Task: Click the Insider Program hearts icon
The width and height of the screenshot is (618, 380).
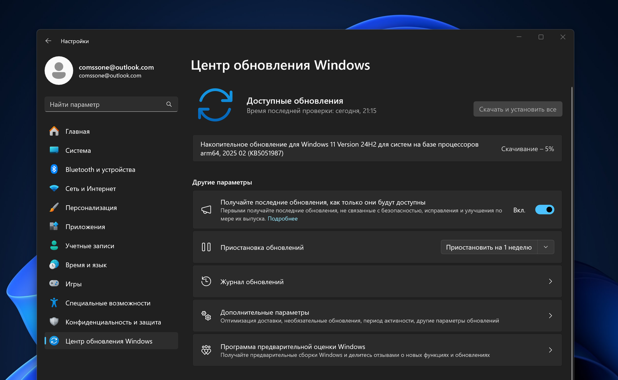Action: click(x=206, y=350)
